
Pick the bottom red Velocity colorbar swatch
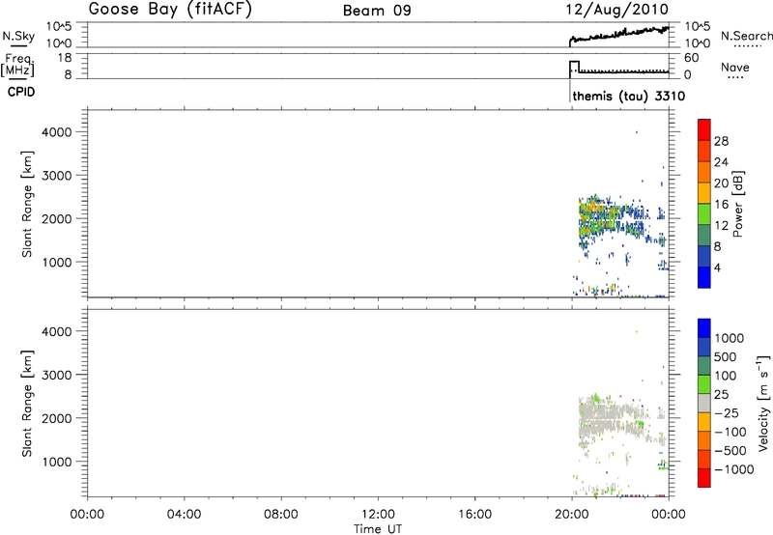point(704,487)
